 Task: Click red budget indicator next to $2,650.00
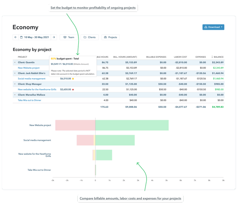73,90
